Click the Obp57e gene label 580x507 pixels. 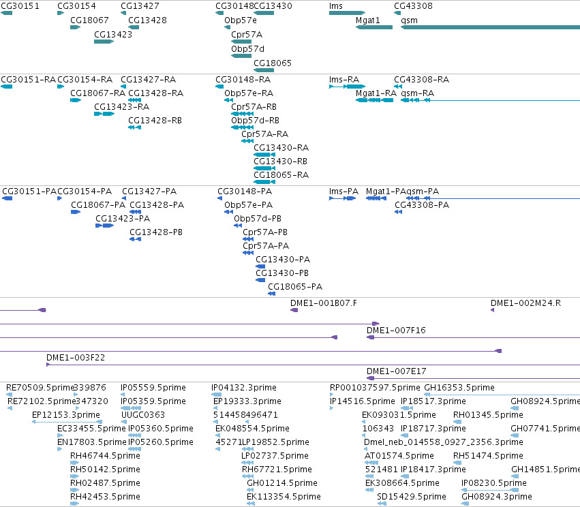[241, 20]
